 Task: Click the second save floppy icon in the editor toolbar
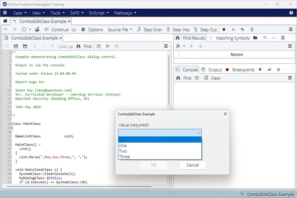(x=25, y=46)
